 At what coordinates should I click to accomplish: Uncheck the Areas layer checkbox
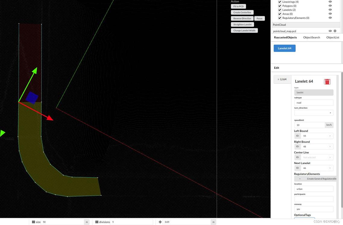(x=280, y=14)
